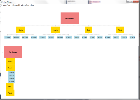Select South item in the tree view

coord(10,68)
